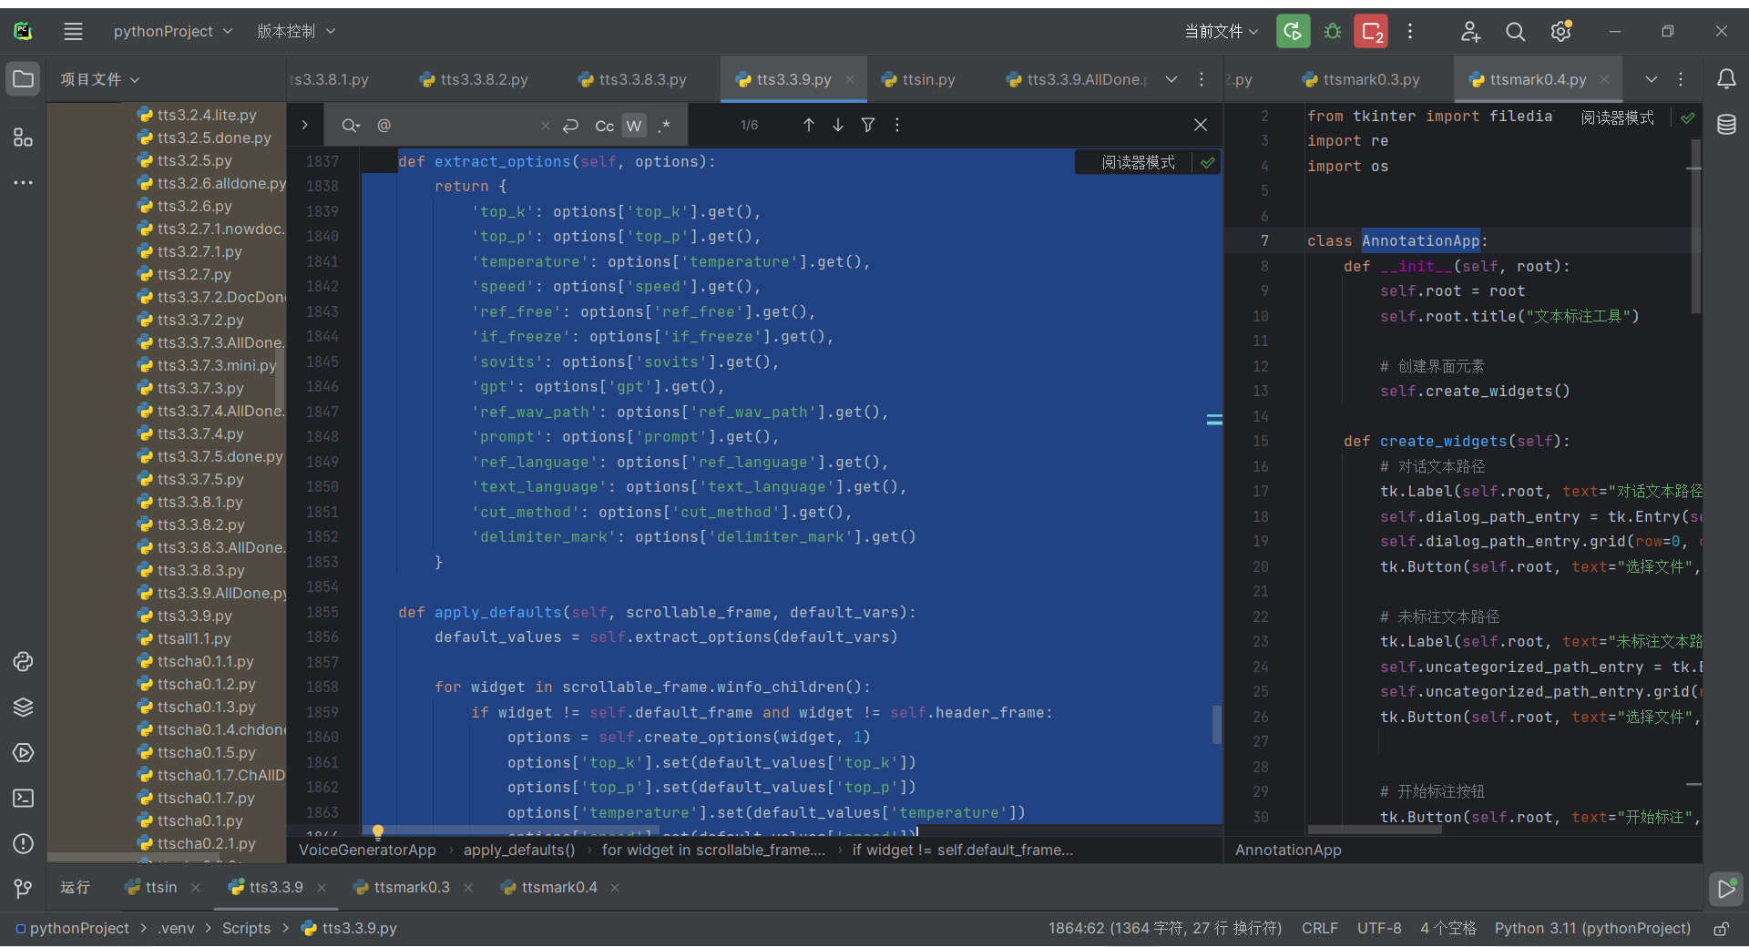Open the Project tool window folder icon
The width and height of the screenshot is (1749, 947).
click(23, 79)
